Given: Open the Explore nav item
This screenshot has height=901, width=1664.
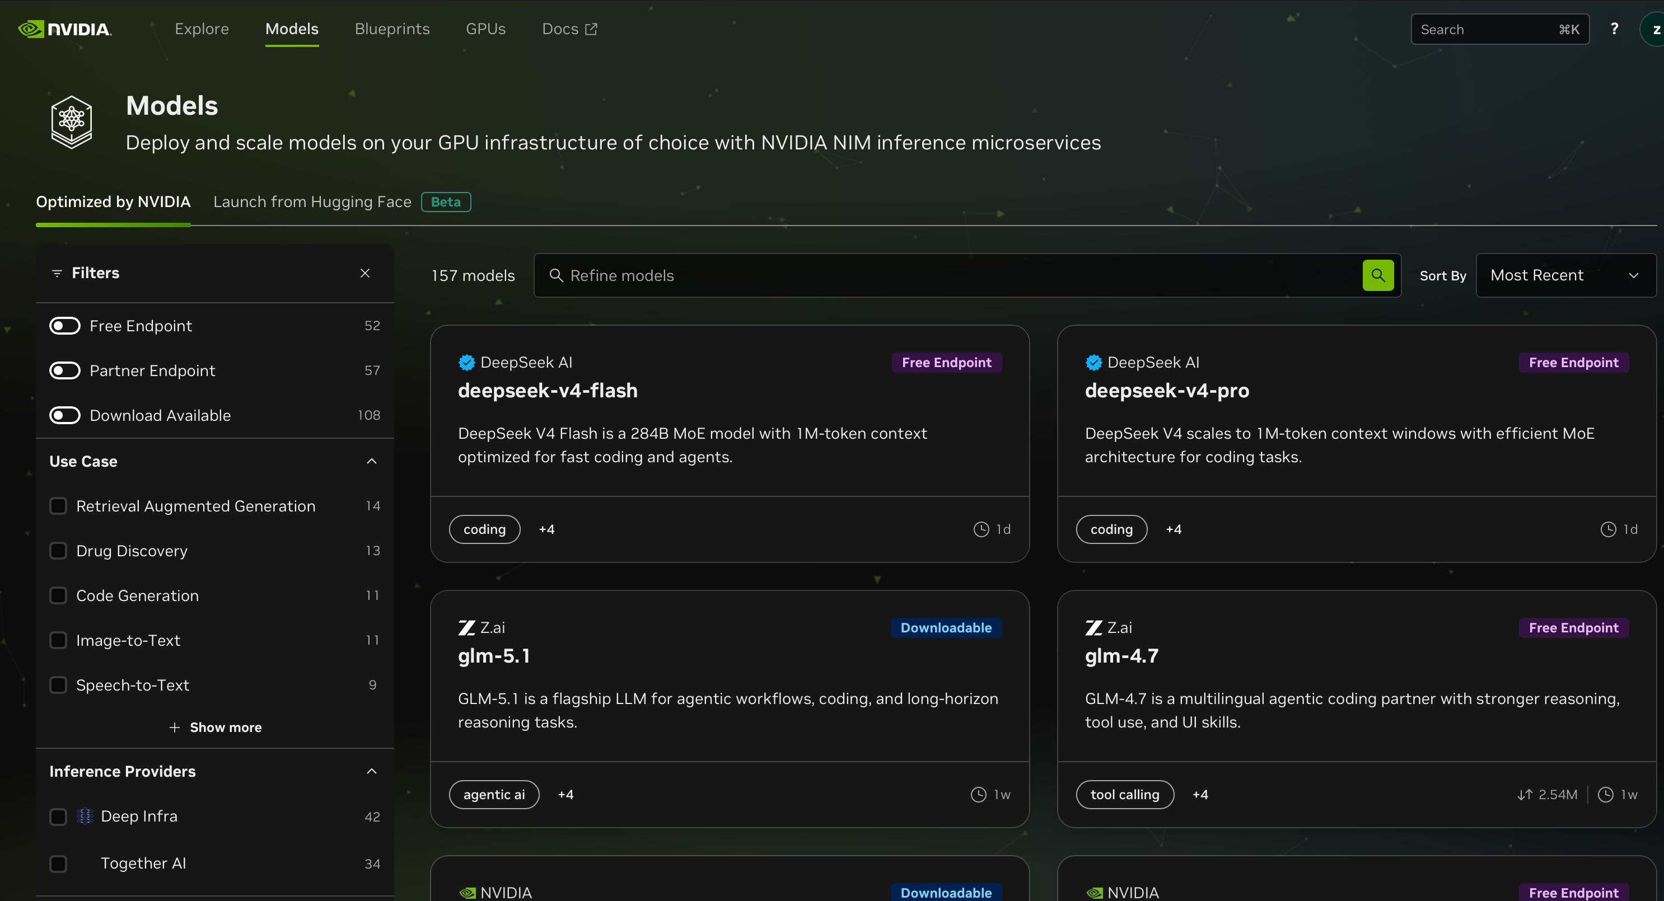Looking at the screenshot, I should (x=202, y=29).
